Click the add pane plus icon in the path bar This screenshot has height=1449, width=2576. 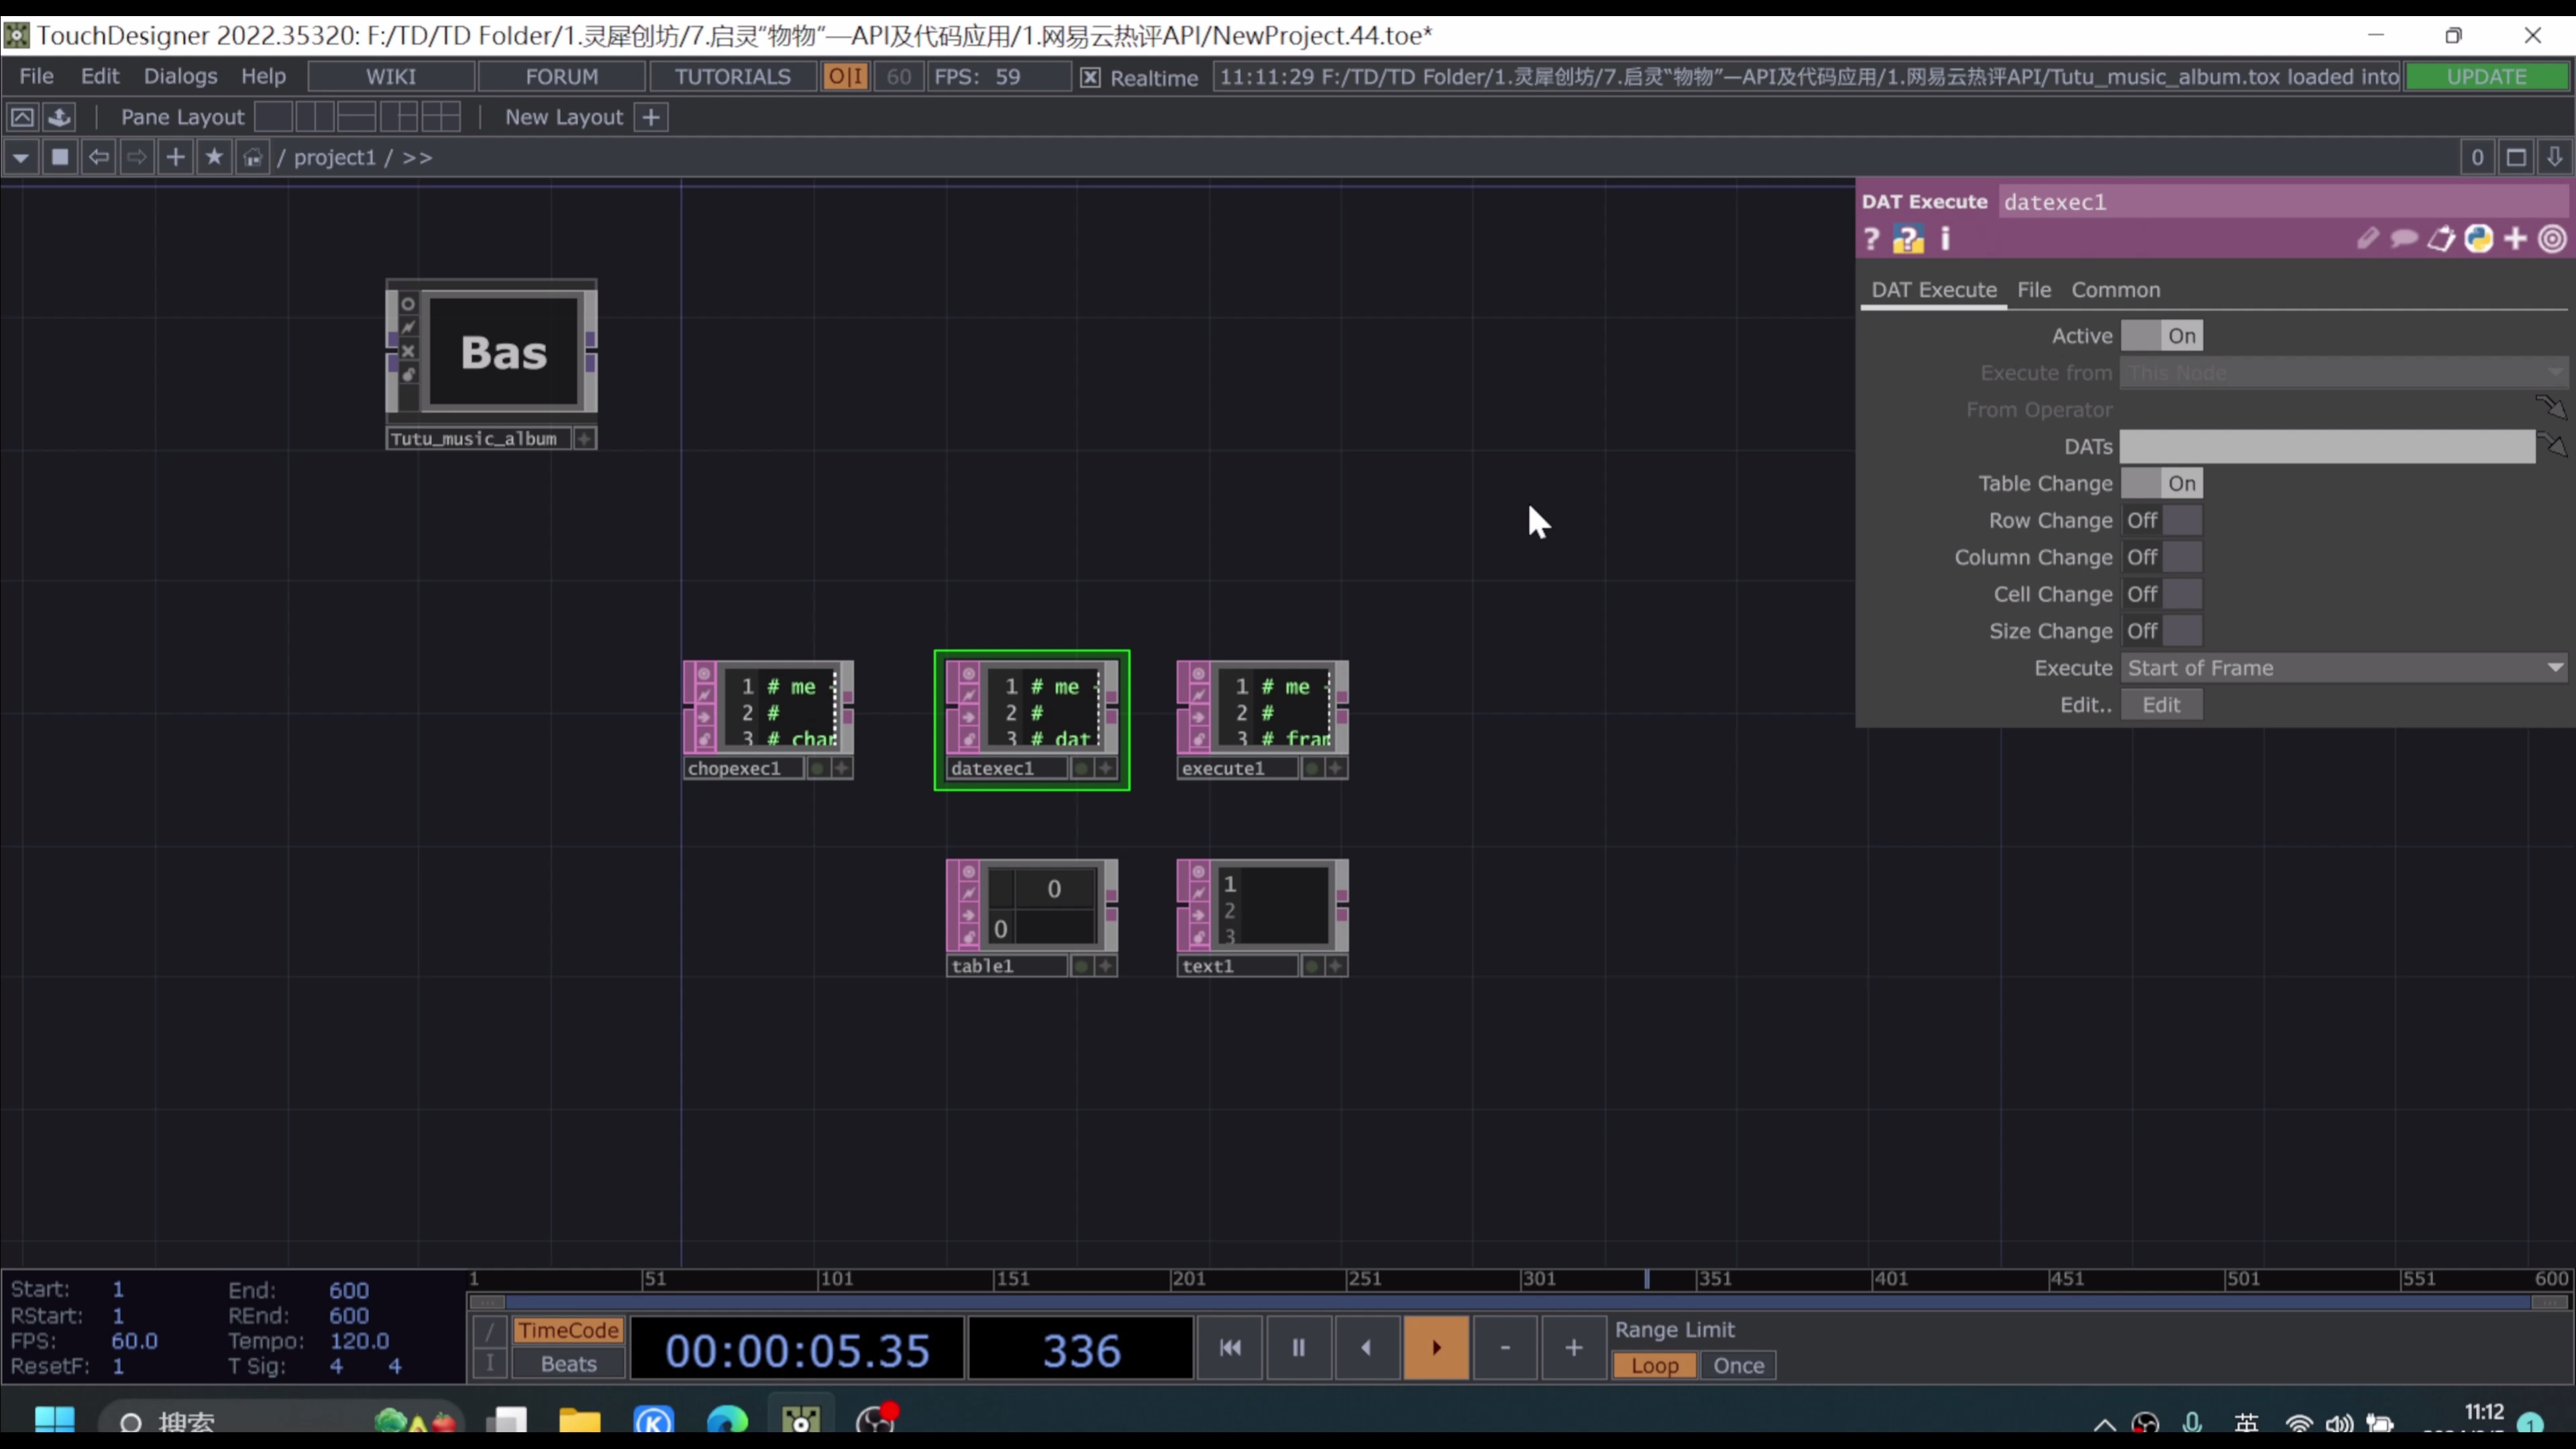click(x=175, y=157)
